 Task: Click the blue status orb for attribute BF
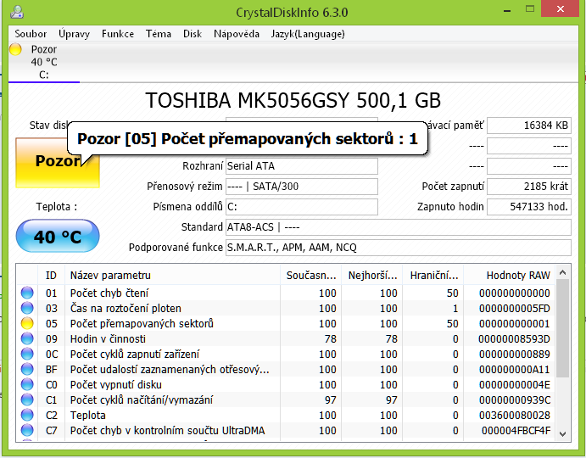coord(27,369)
